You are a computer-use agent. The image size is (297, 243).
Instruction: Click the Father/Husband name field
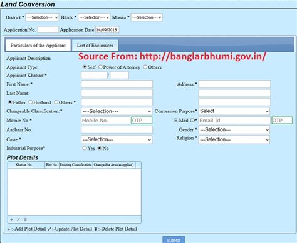tap(117, 102)
